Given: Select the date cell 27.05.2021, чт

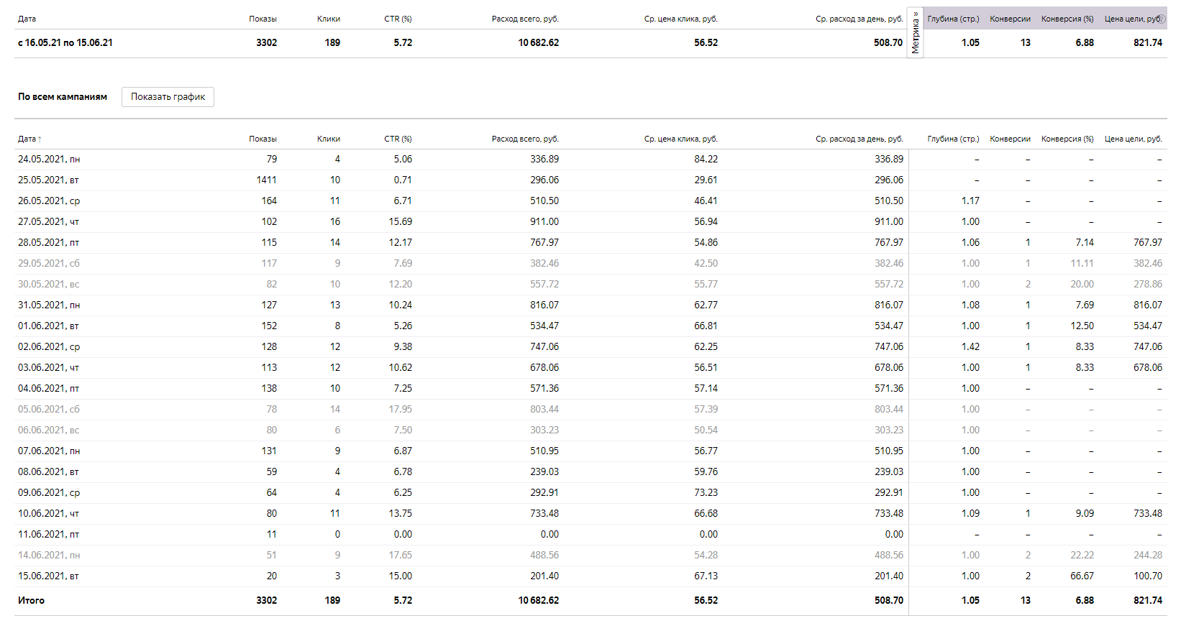Looking at the screenshot, I should [48, 221].
